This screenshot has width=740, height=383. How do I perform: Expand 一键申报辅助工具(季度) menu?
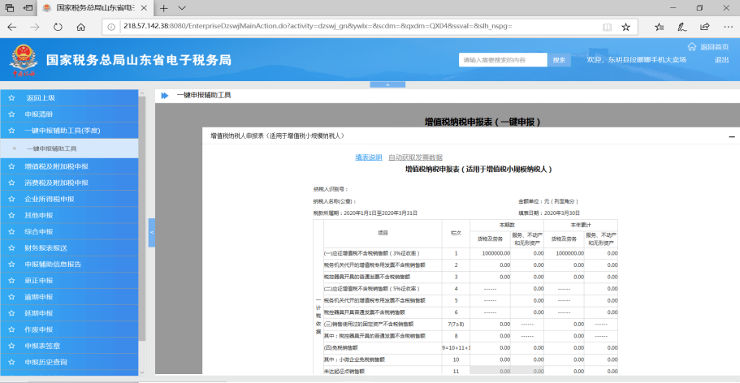[69, 131]
